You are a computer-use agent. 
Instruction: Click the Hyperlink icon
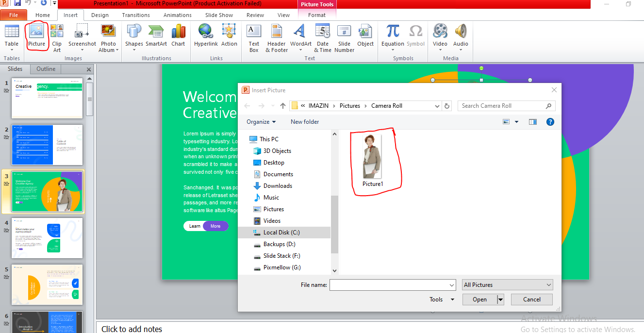tap(206, 36)
